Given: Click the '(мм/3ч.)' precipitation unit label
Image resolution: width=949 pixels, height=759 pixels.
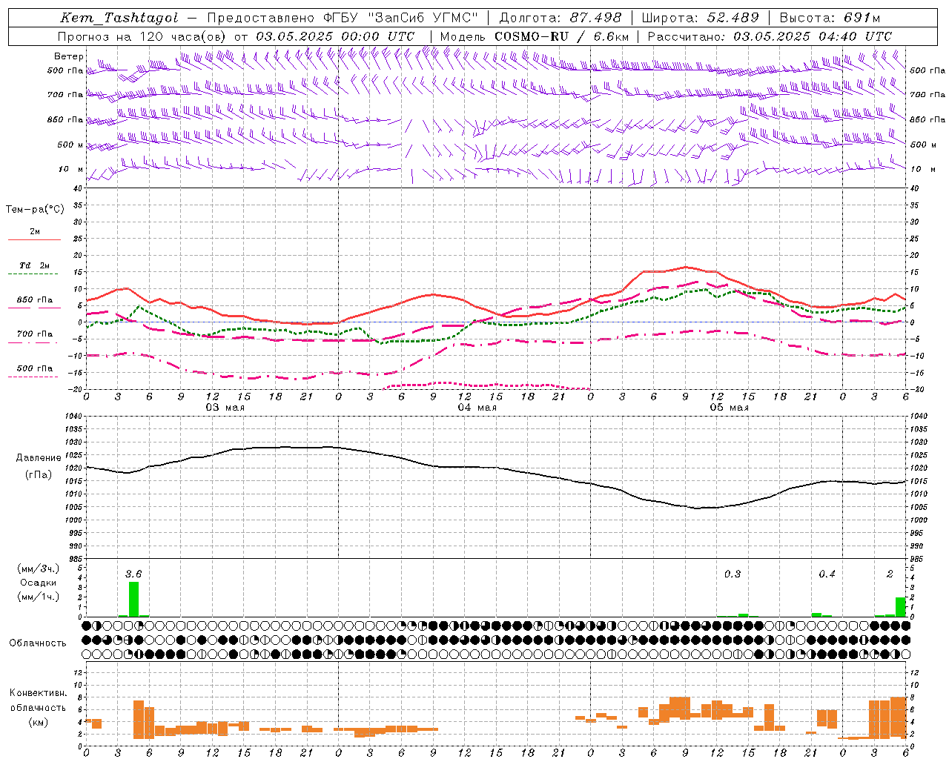Looking at the screenshot, I should [39, 569].
